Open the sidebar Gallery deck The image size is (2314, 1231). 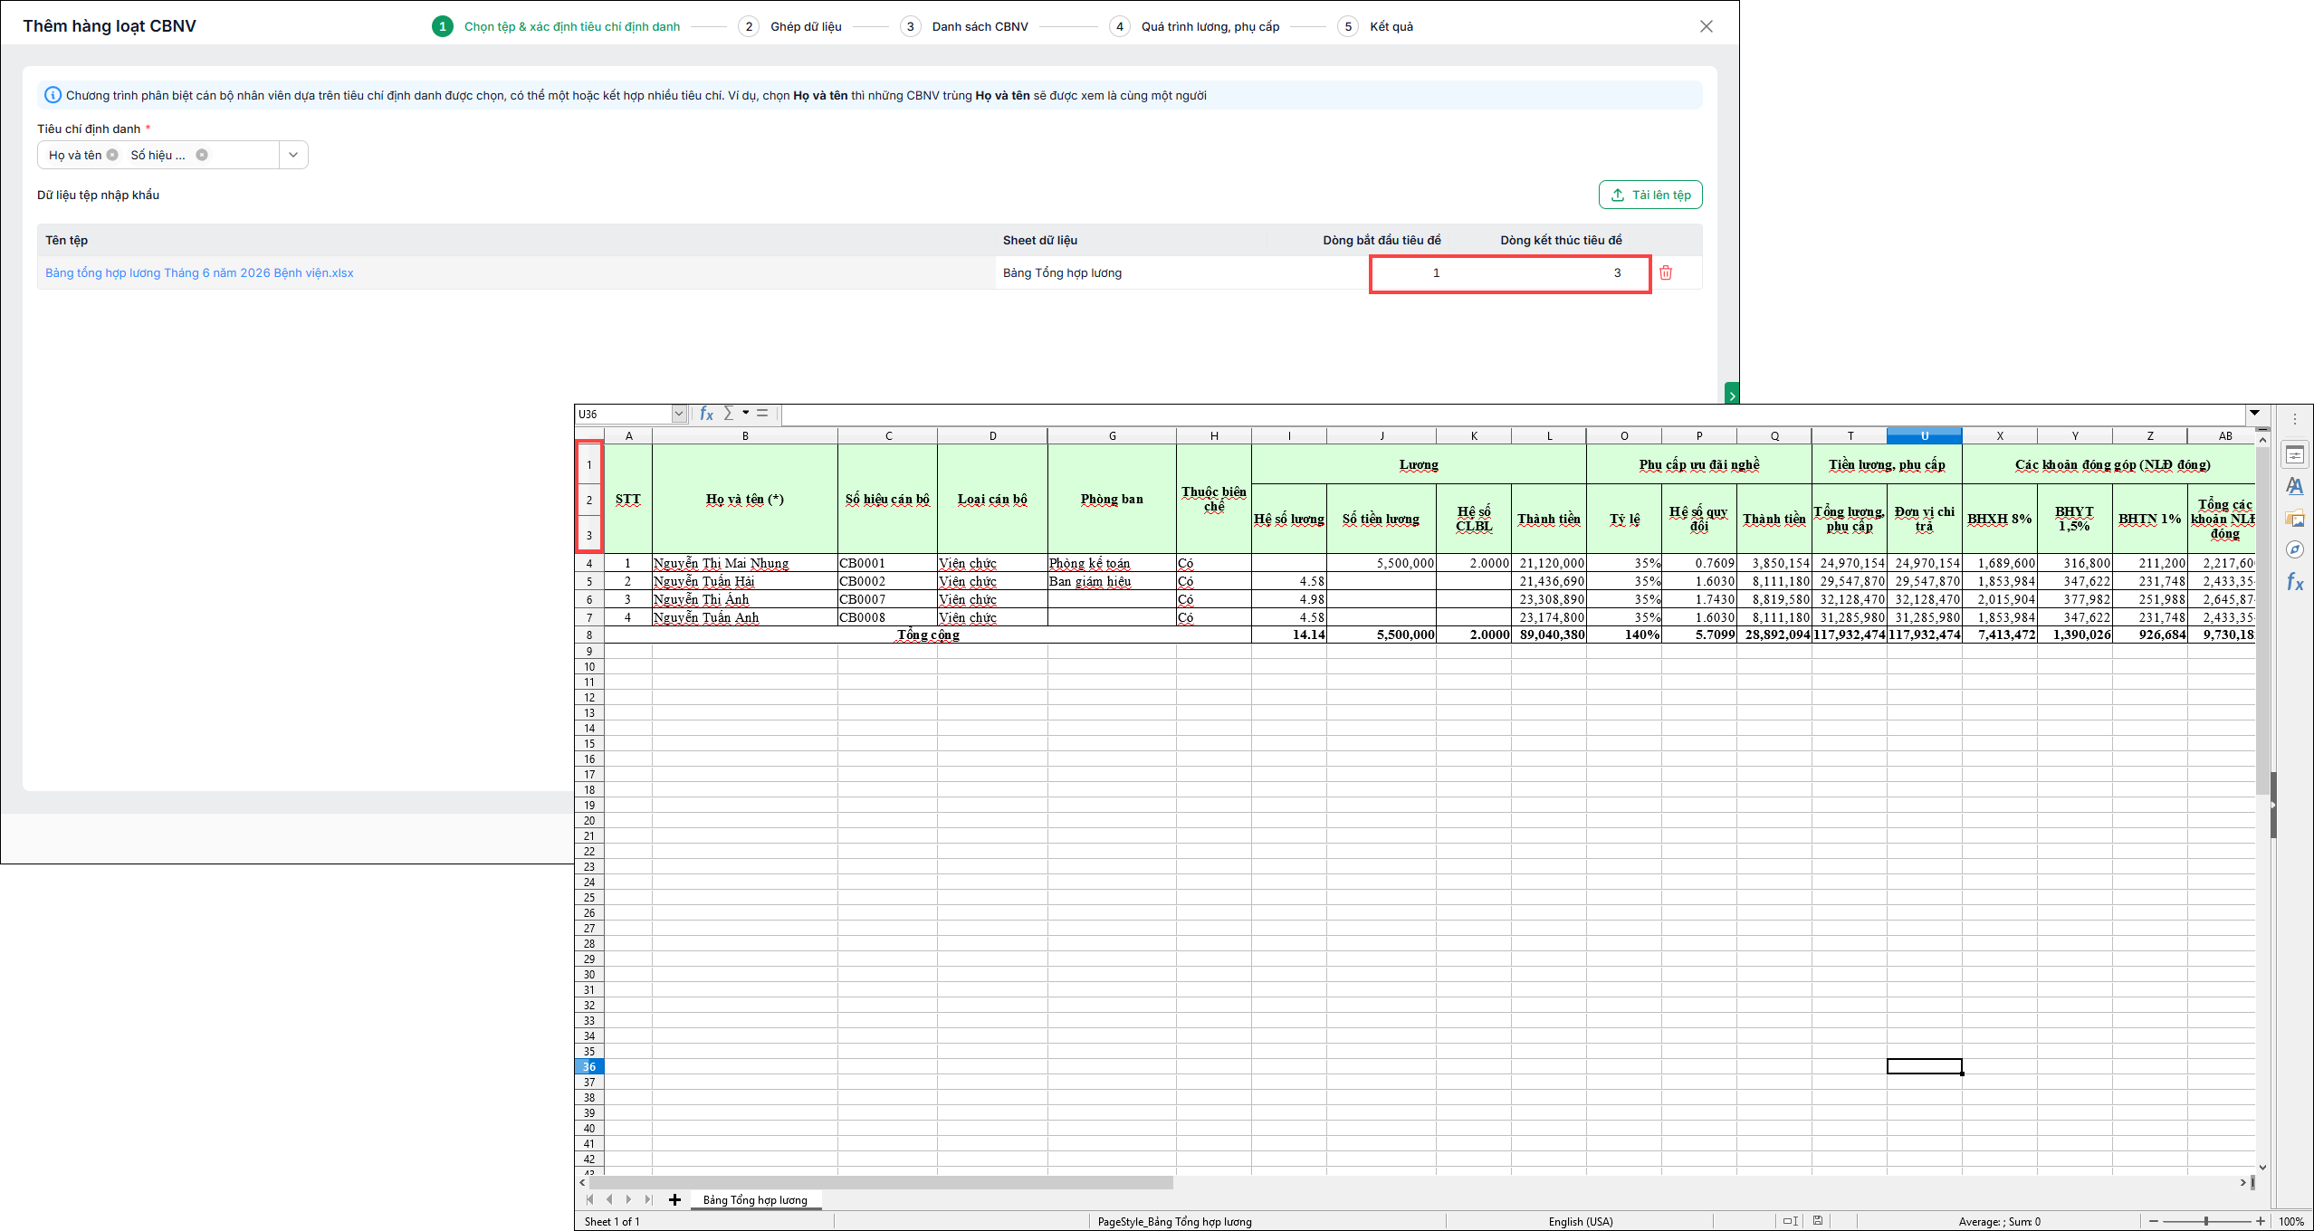[x=2294, y=519]
